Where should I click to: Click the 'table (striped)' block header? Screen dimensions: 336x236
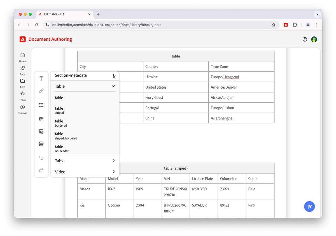point(176,168)
